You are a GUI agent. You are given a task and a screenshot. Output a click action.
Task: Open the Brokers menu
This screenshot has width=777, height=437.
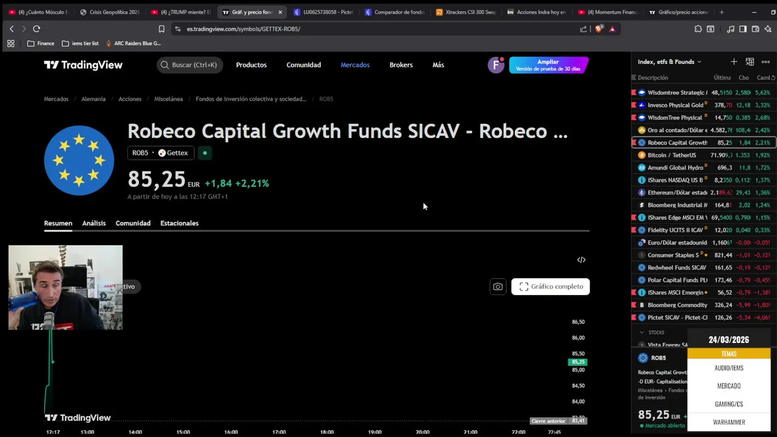[401, 65]
